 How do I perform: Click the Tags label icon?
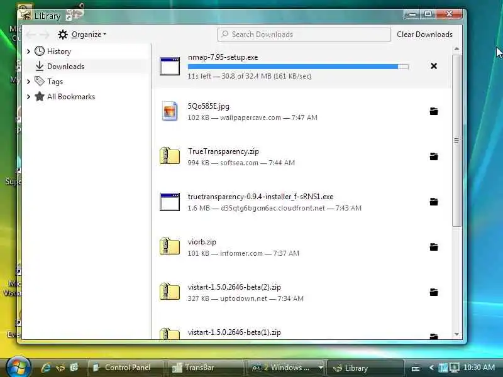pyautogui.click(x=40, y=81)
